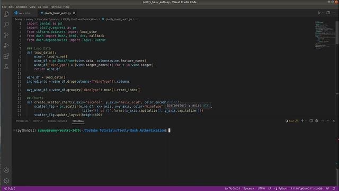339x191 pixels.
Task: Select interpreter 3.11.0 conda in status bar
Action: 306,188
